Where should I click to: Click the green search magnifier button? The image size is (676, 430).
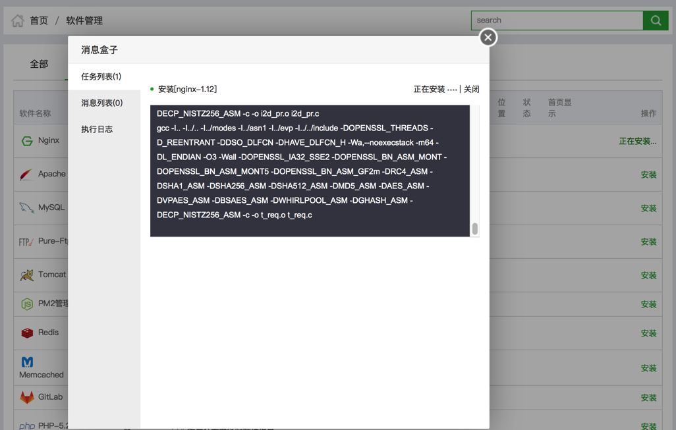click(x=656, y=20)
